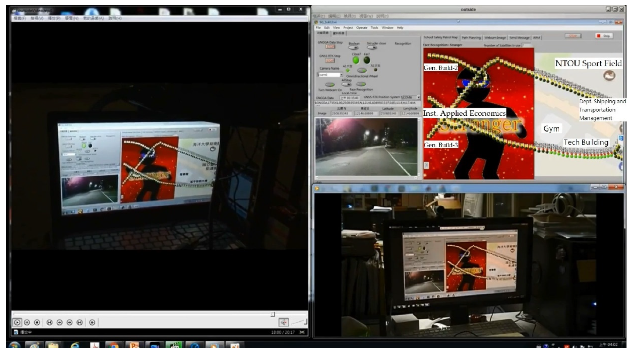Open the Operate menu
Image resolution: width=635 pixels, height=353 pixels.
coord(361,28)
